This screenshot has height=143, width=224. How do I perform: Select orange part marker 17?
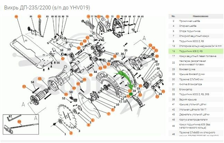[x=130, y=91]
